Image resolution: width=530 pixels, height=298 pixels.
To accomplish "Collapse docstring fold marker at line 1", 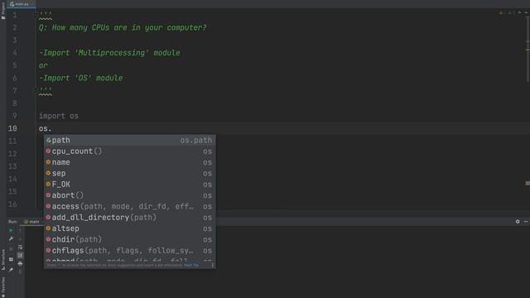I will [35, 15].
